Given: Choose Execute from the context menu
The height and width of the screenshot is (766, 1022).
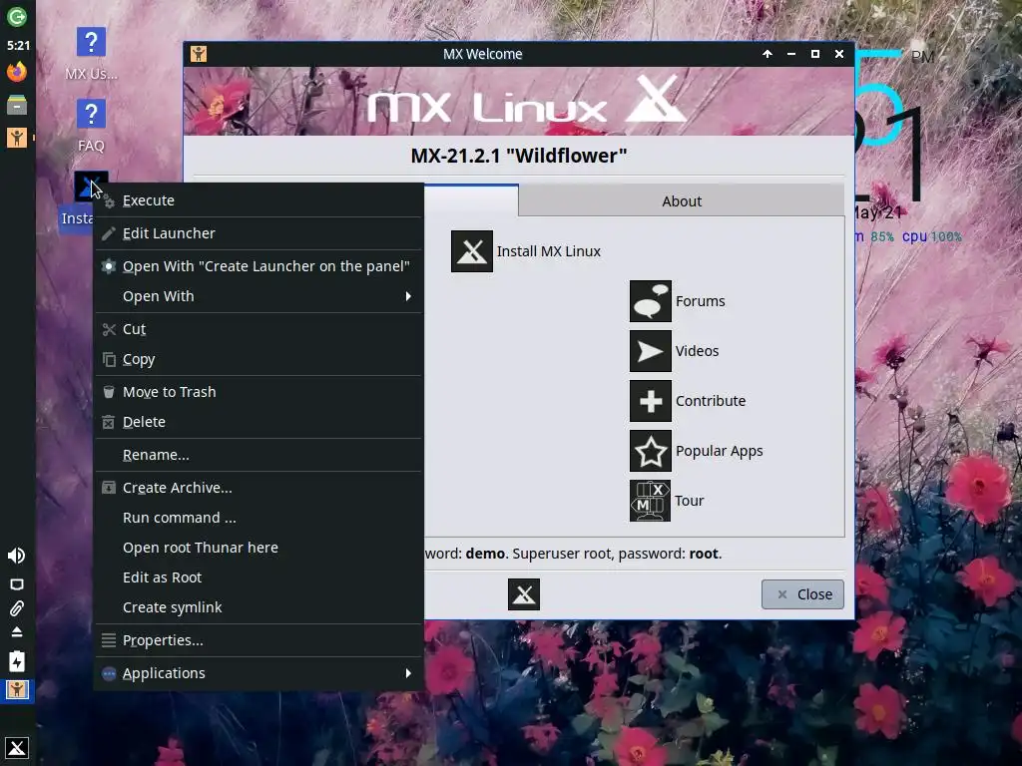Looking at the screenshot, I should [258, 199].
